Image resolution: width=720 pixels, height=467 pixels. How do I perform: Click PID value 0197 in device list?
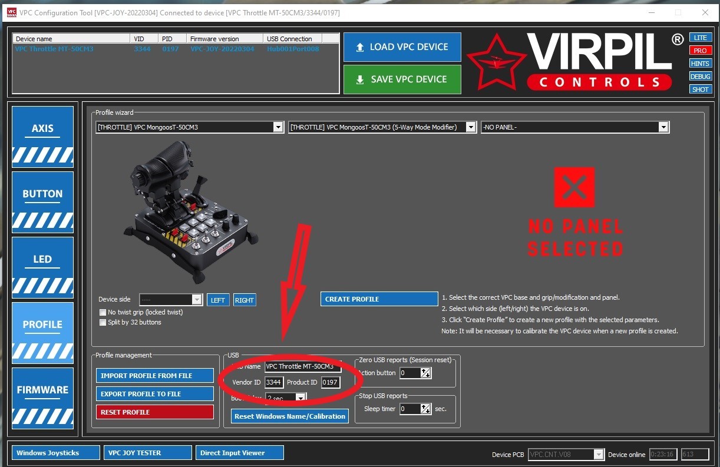pyautogui.click(x=170, y=49)
